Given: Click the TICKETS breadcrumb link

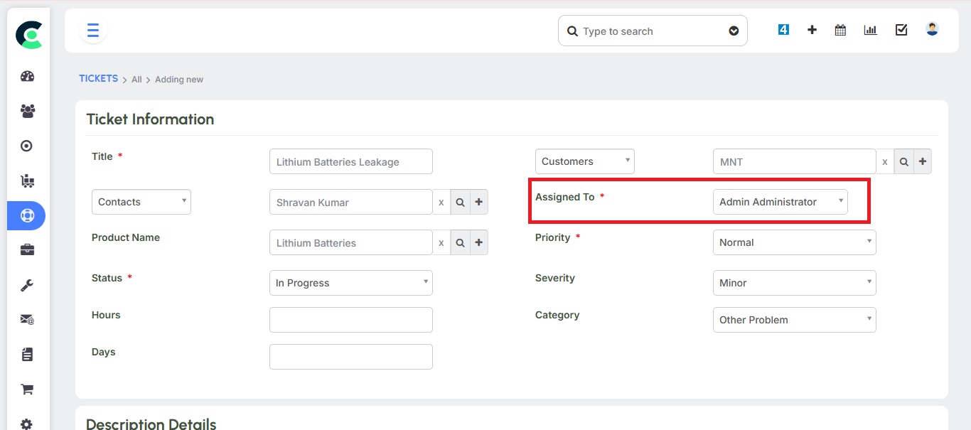Looking at the screenshot, I should click(x=98, y=79).
